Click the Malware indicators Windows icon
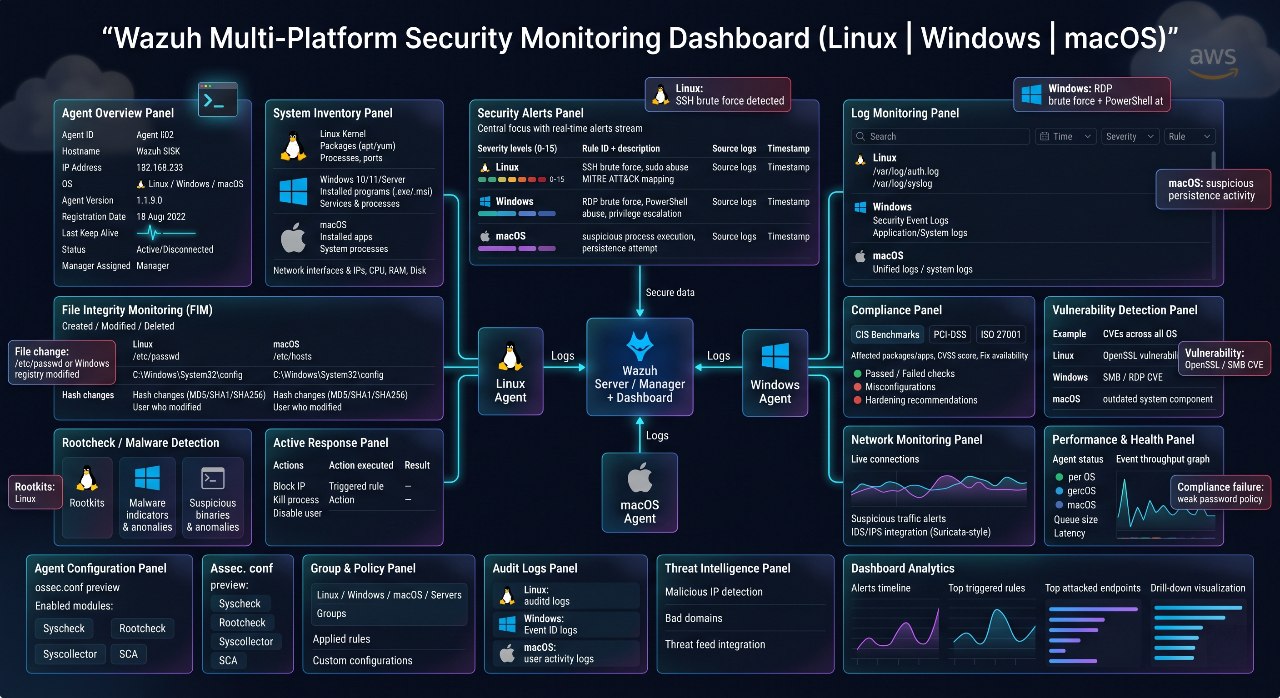The width and height of the screenshot is (1280, 698). [x=147, y=478]
